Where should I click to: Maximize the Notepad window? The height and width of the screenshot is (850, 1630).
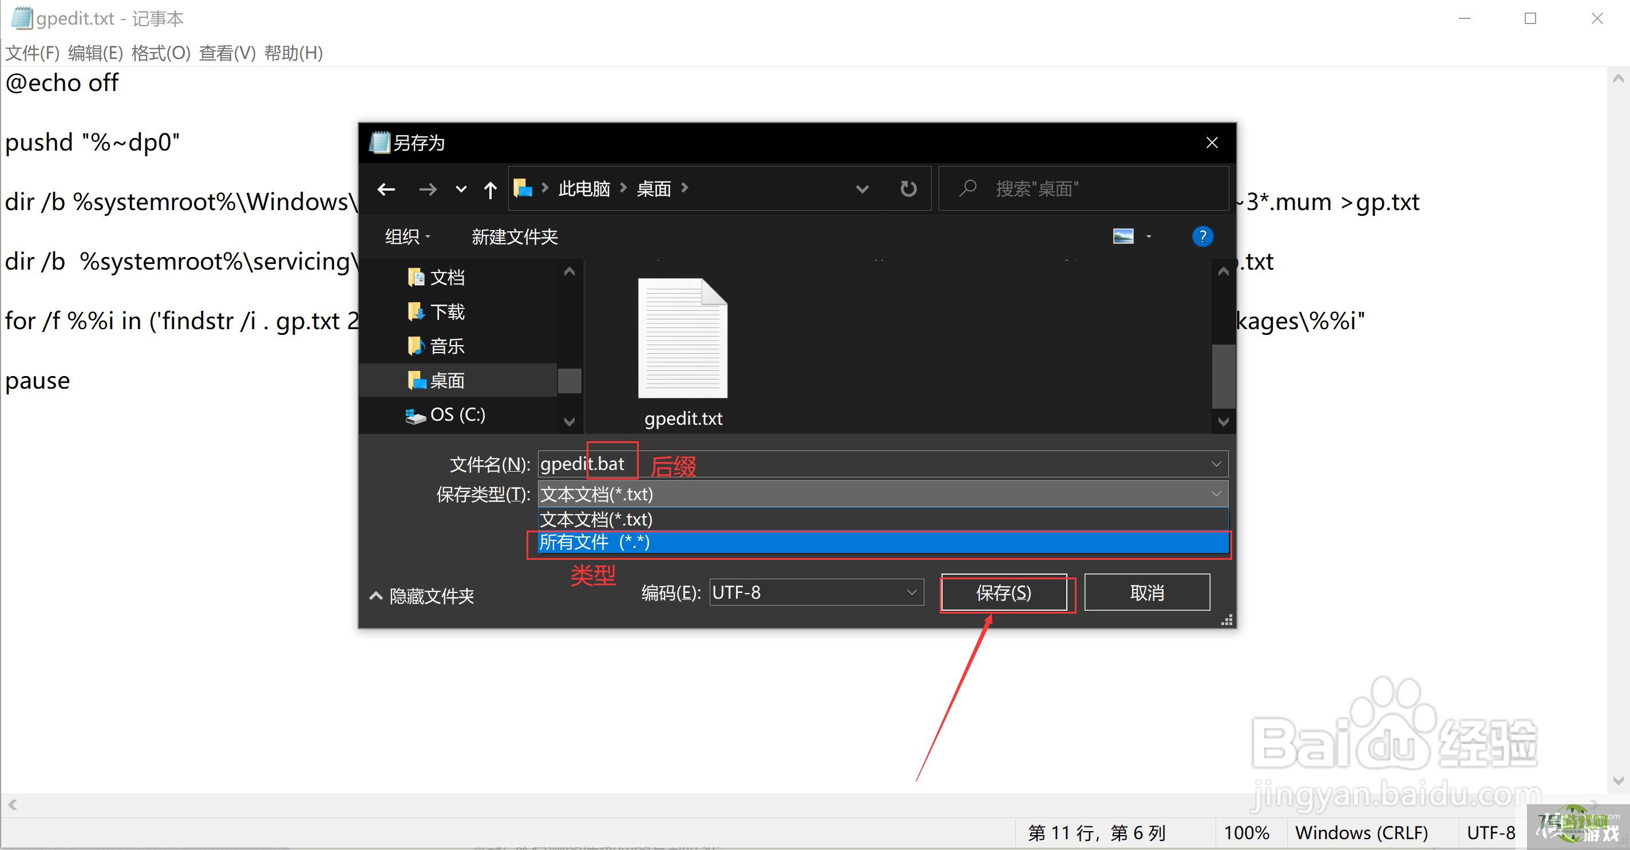point(1530,18)
